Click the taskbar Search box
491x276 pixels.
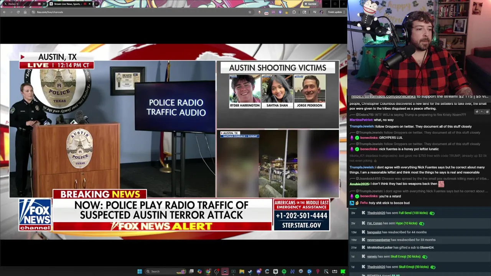click(166, 271)
